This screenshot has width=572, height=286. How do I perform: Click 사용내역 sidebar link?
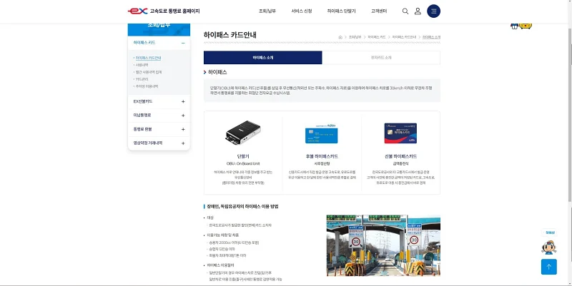click(142, 65)
